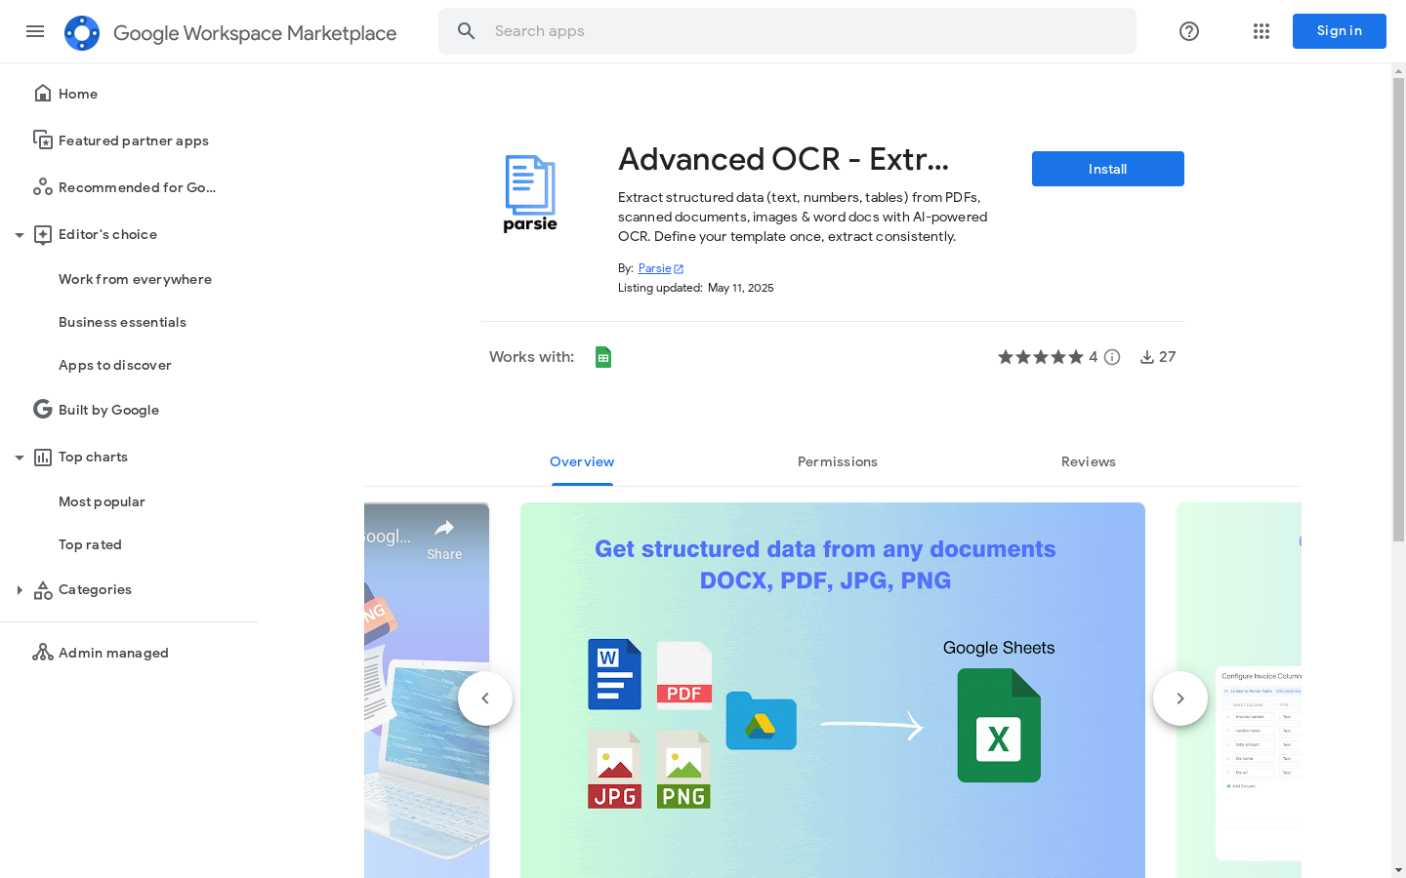Click the external link icon beside Parsie

679,269
